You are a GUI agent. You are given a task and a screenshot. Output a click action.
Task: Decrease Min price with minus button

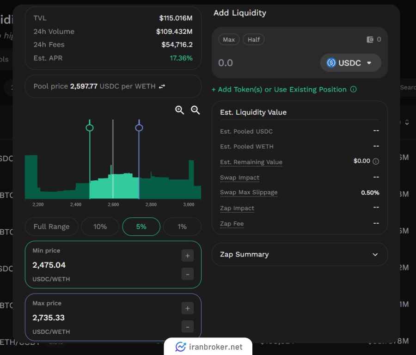coord(187,274)
